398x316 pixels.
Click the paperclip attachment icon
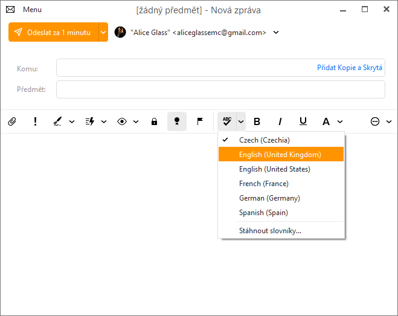[x=12, y=121]
